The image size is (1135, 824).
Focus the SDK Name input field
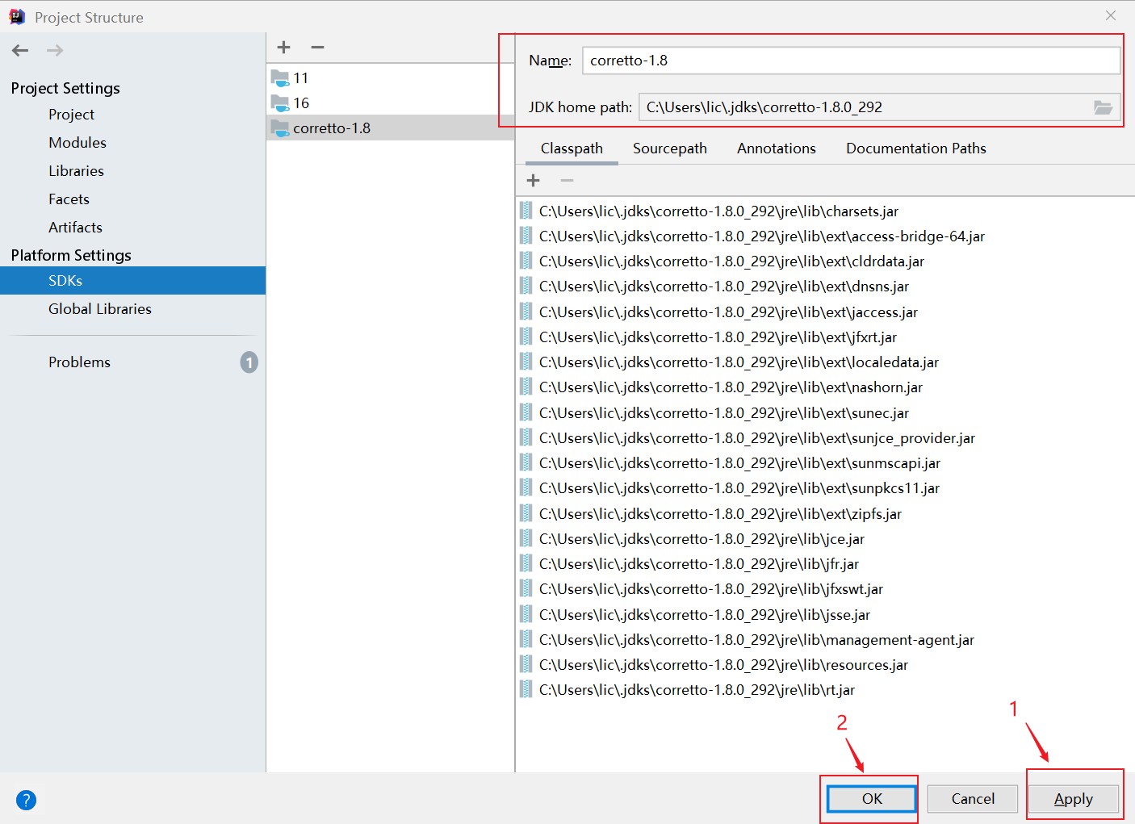[851, 61]
